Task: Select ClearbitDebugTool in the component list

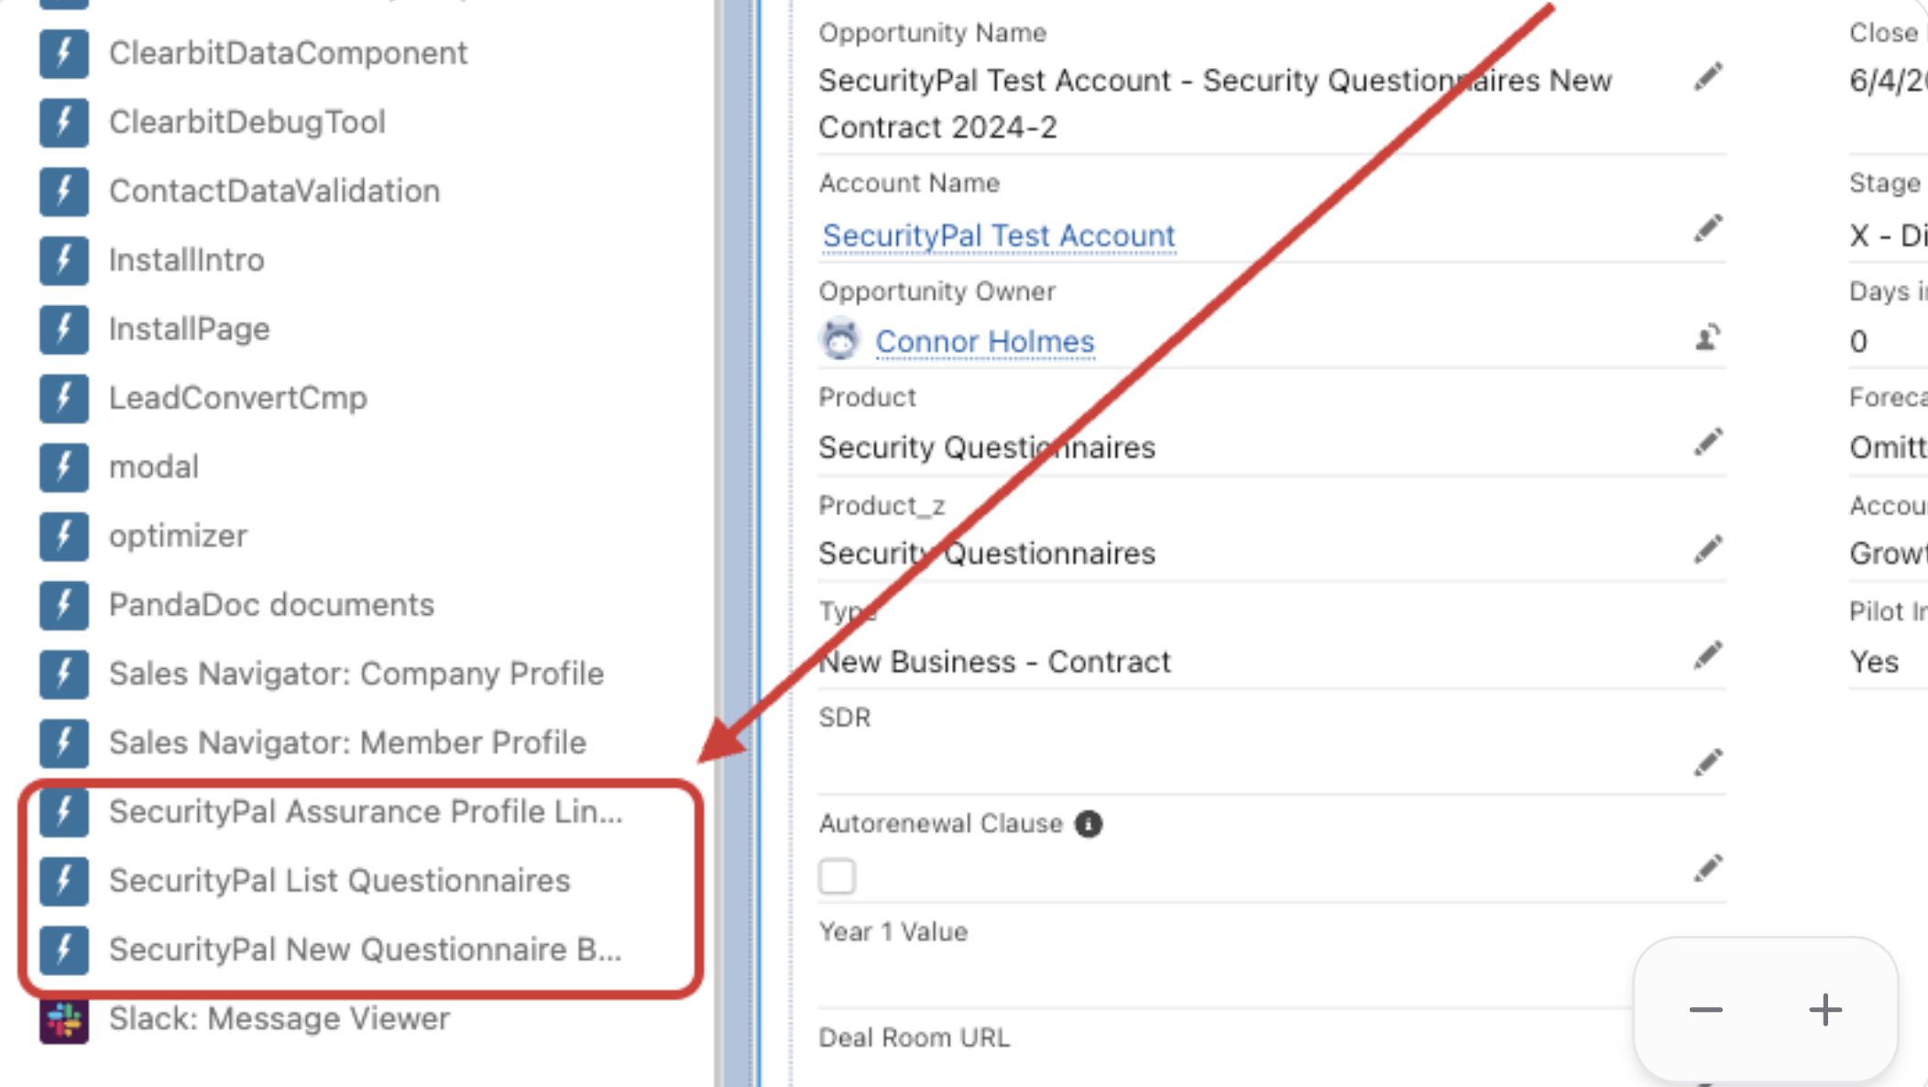Action: click(x=246, y=122)
